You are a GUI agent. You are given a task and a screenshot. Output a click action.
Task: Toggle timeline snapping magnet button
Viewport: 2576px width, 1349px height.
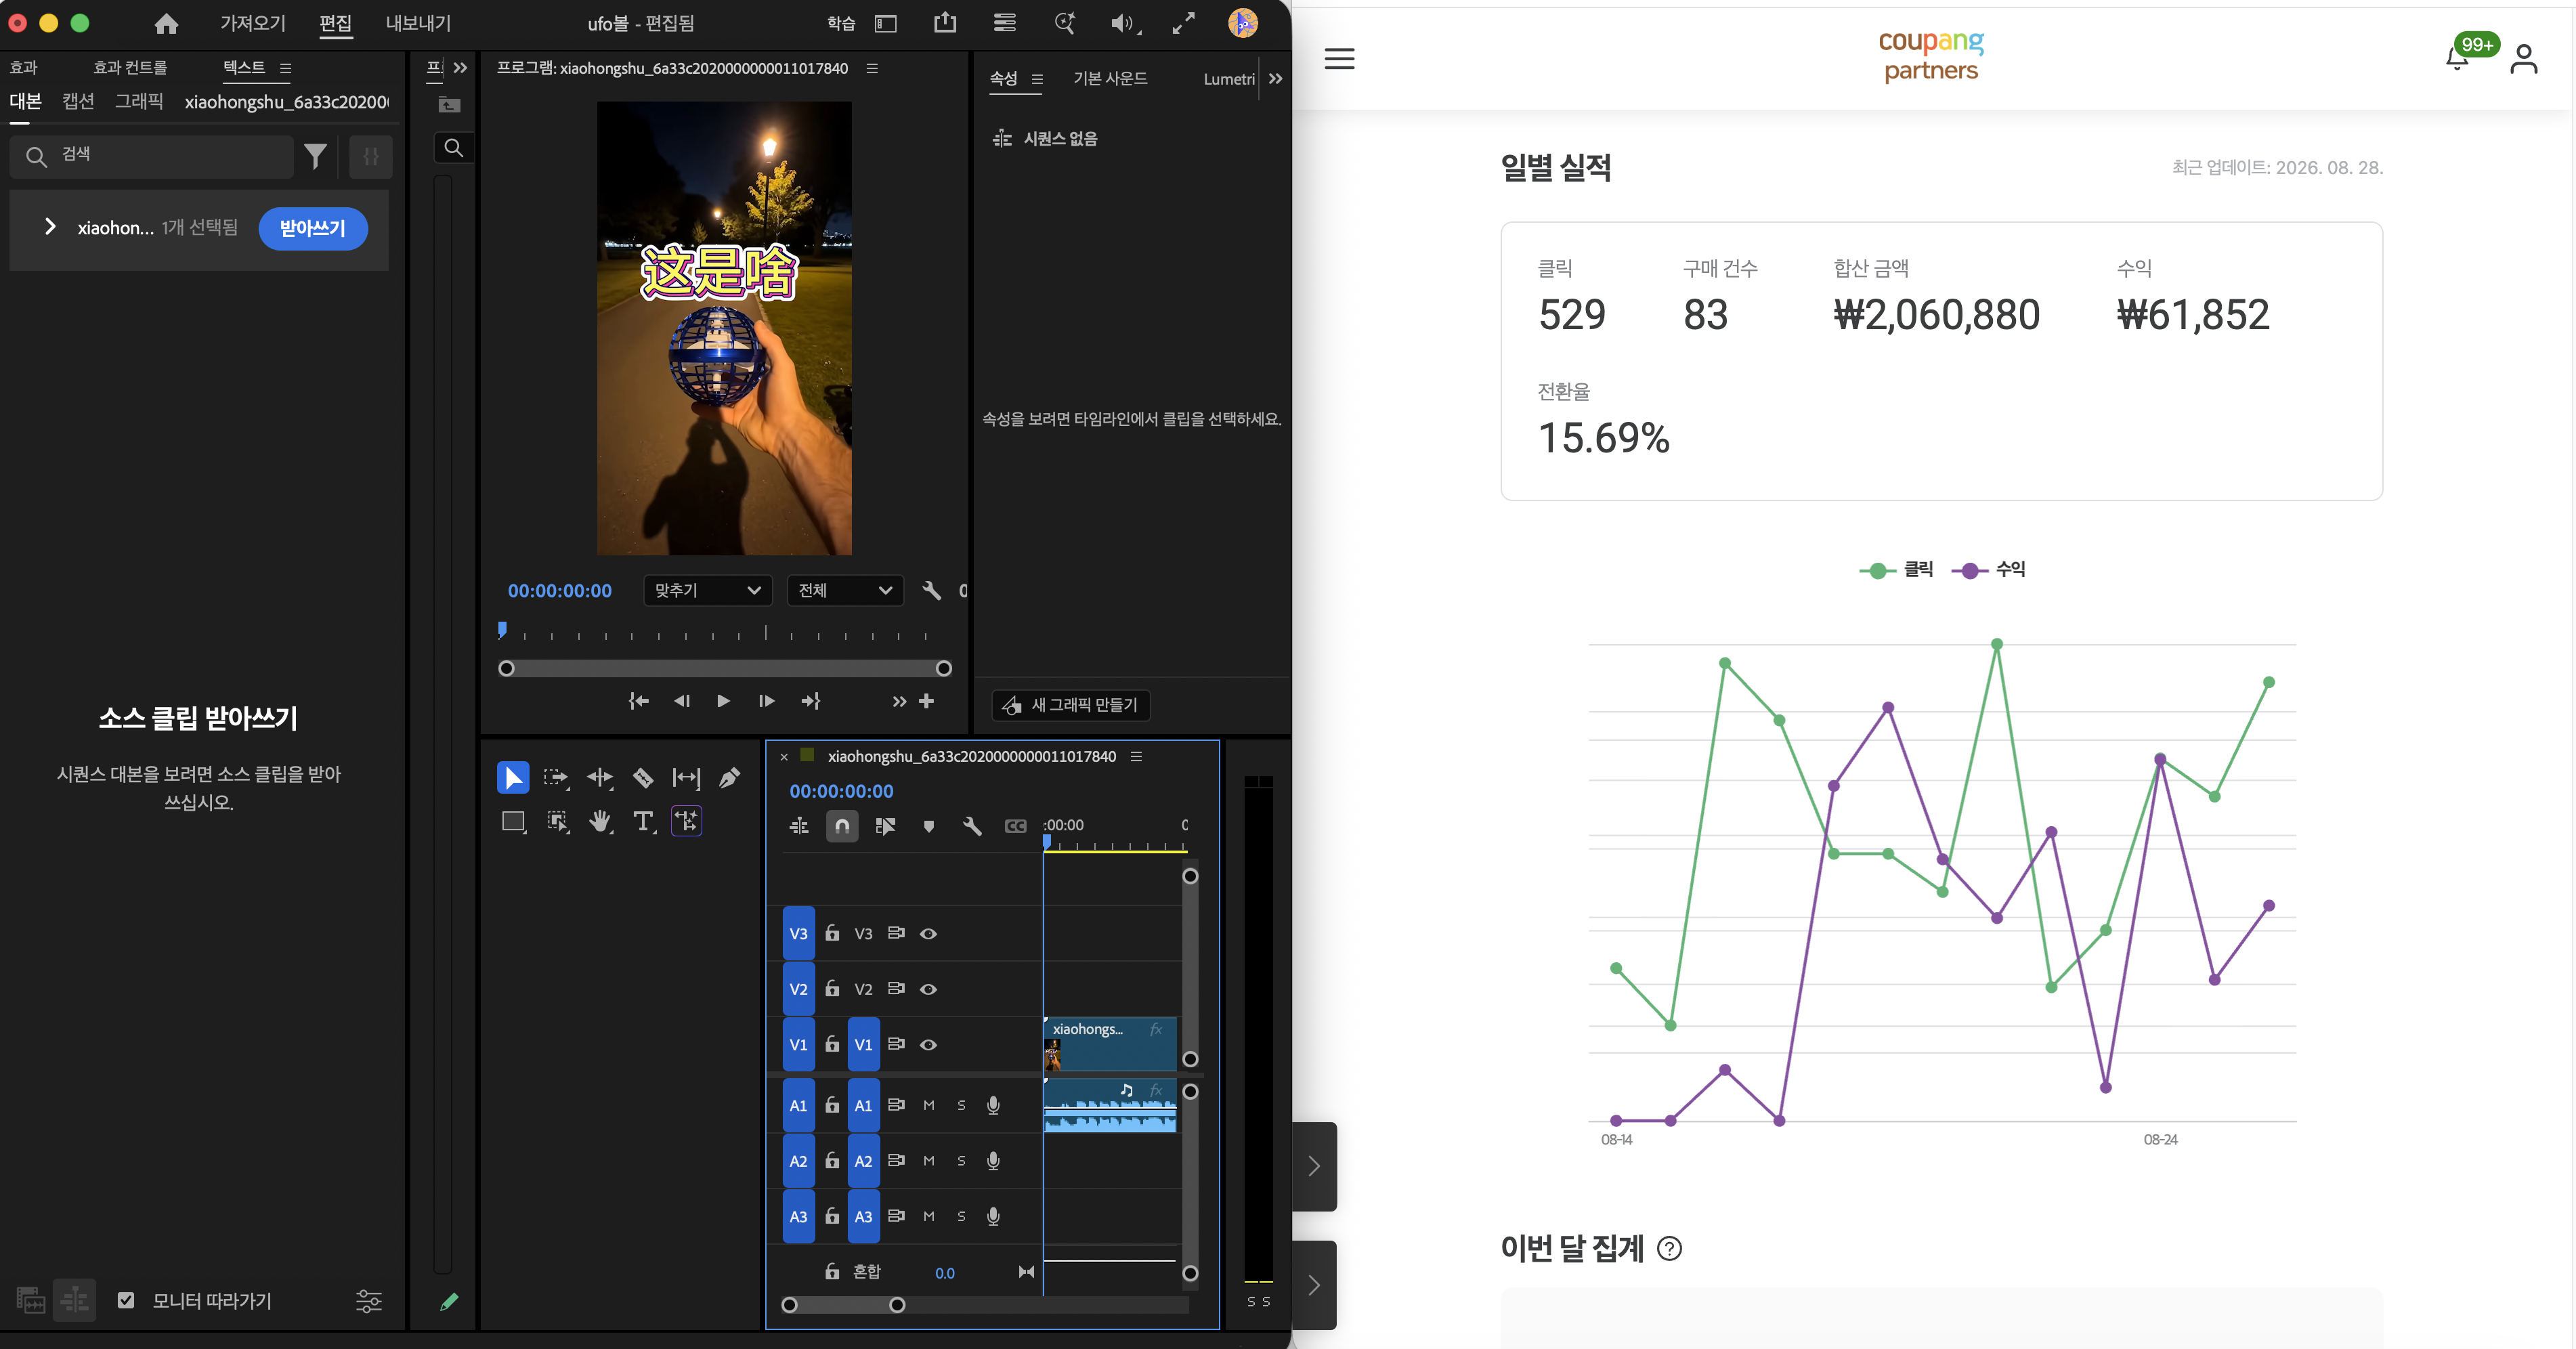842,826
